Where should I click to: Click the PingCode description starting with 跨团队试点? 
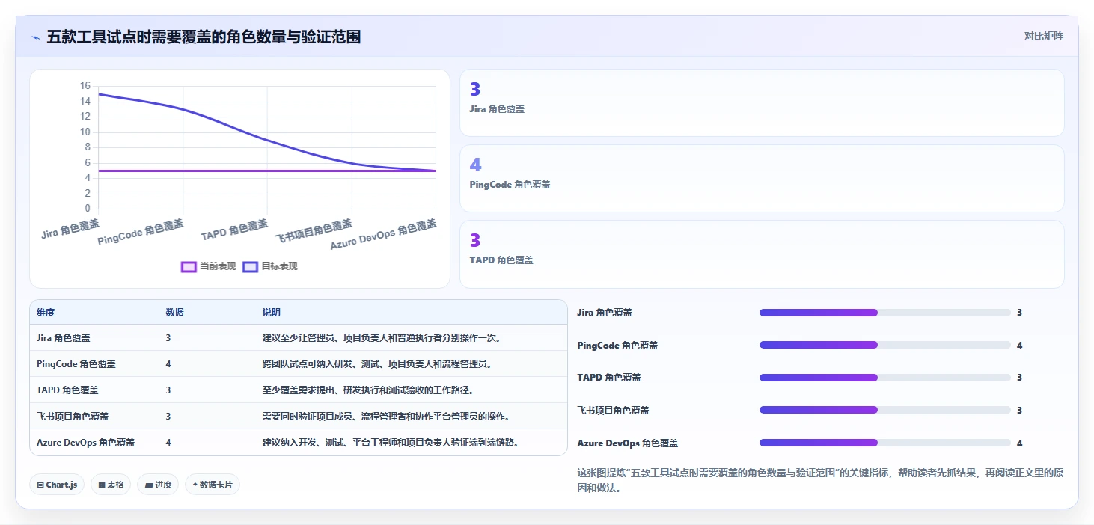tap(377, 364)
